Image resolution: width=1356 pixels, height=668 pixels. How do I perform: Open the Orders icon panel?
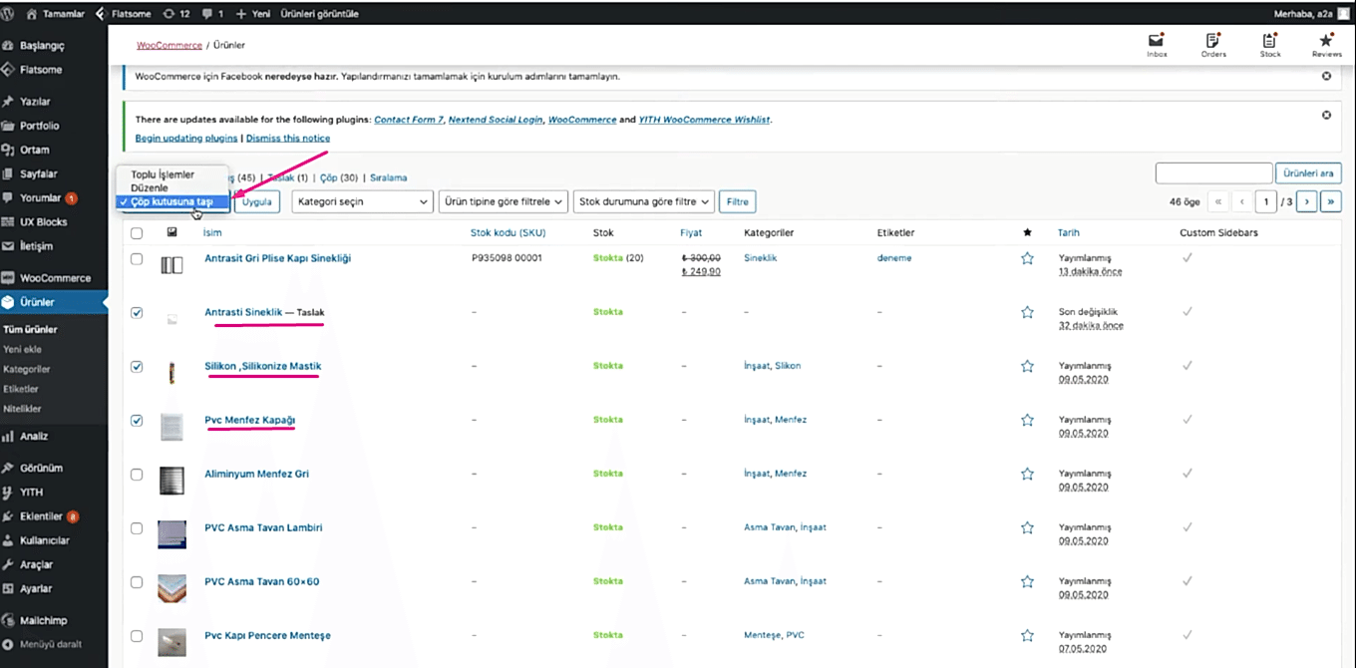(1213, 46)
